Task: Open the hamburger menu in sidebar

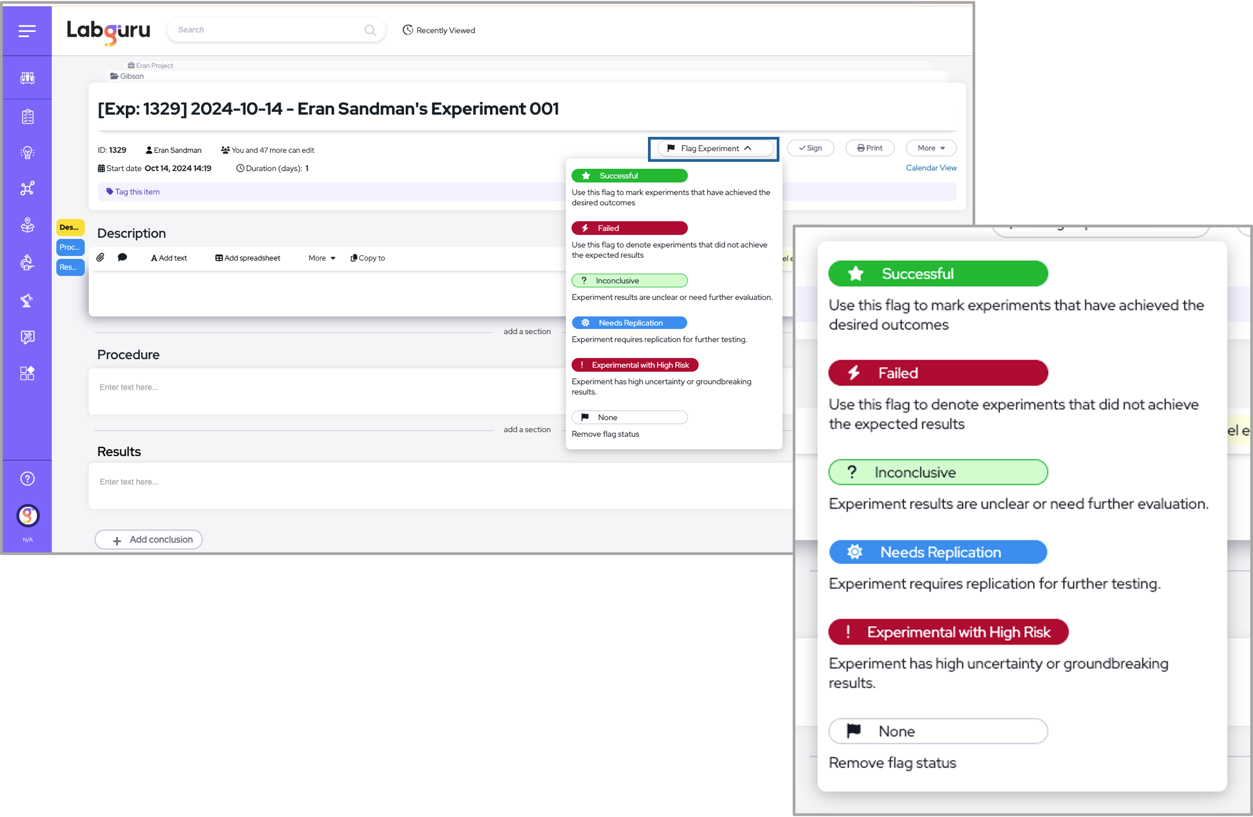Action: 27,30
